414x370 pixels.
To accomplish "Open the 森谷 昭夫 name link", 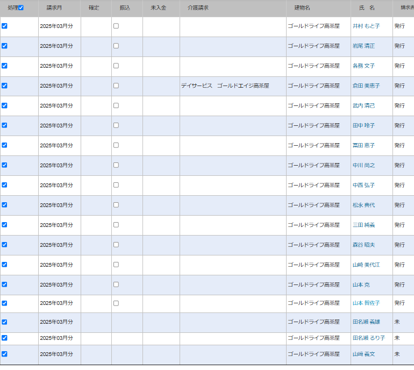I will [363, 245].
